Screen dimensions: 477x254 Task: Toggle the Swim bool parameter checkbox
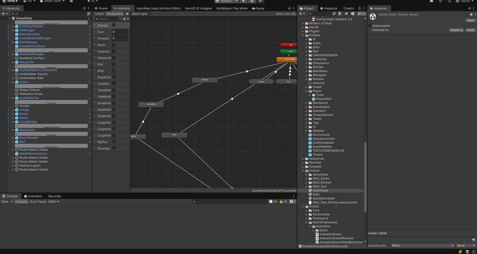pyautogui.click(x=114, y=45)
